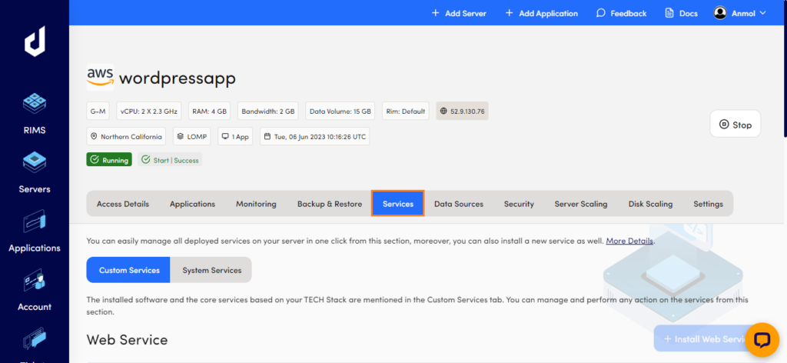Click the Data Volume: 15 GB badge

[x=340, y=111]
